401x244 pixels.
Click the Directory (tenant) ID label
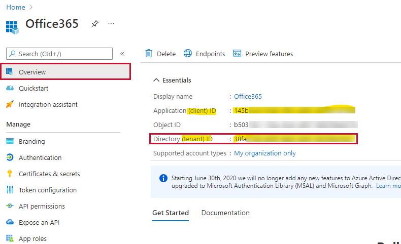click(x=183, y=139)
